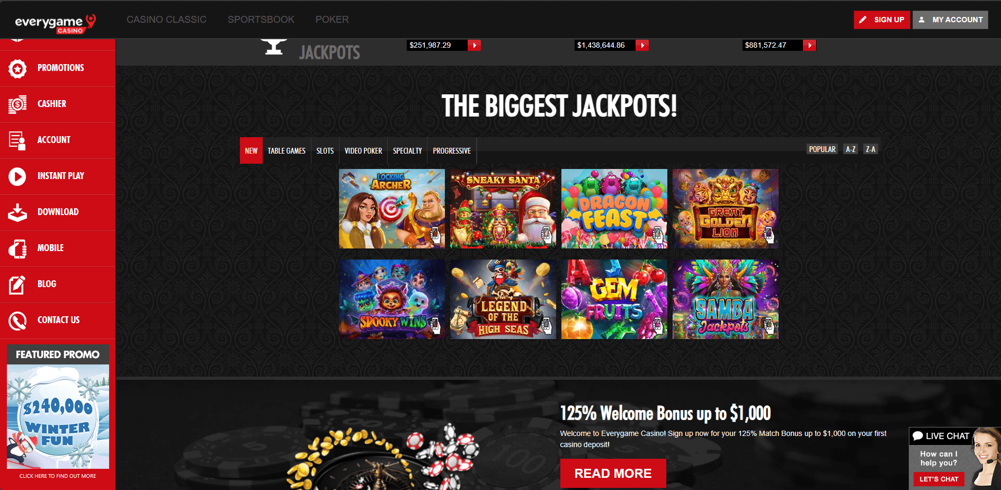Click the Cashier coins icon
Screen dimensions: 1001x490
coord(17,104)
